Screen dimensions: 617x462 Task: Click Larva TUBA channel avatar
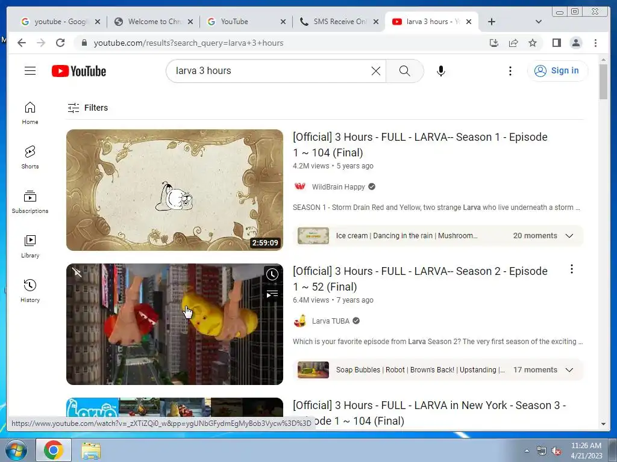pos(300,321)
